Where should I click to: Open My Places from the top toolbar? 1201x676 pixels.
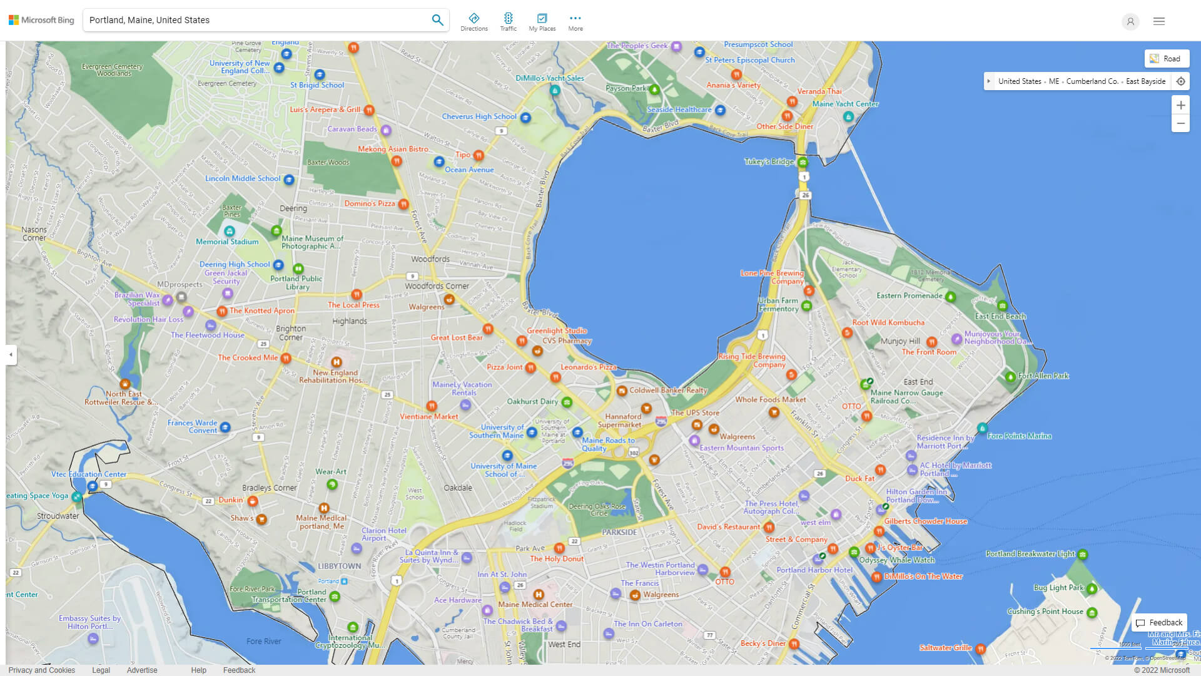pyautogui.click(x=542, y=19)
